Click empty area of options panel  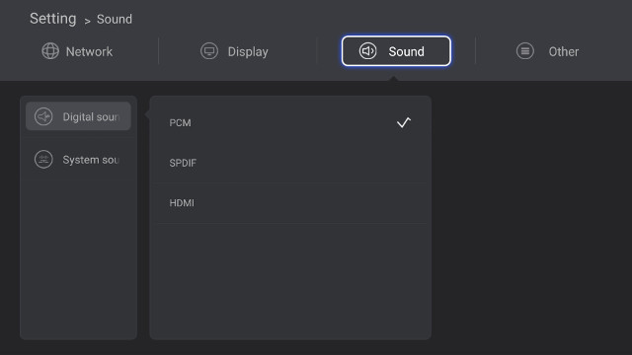tap(290, 282)
